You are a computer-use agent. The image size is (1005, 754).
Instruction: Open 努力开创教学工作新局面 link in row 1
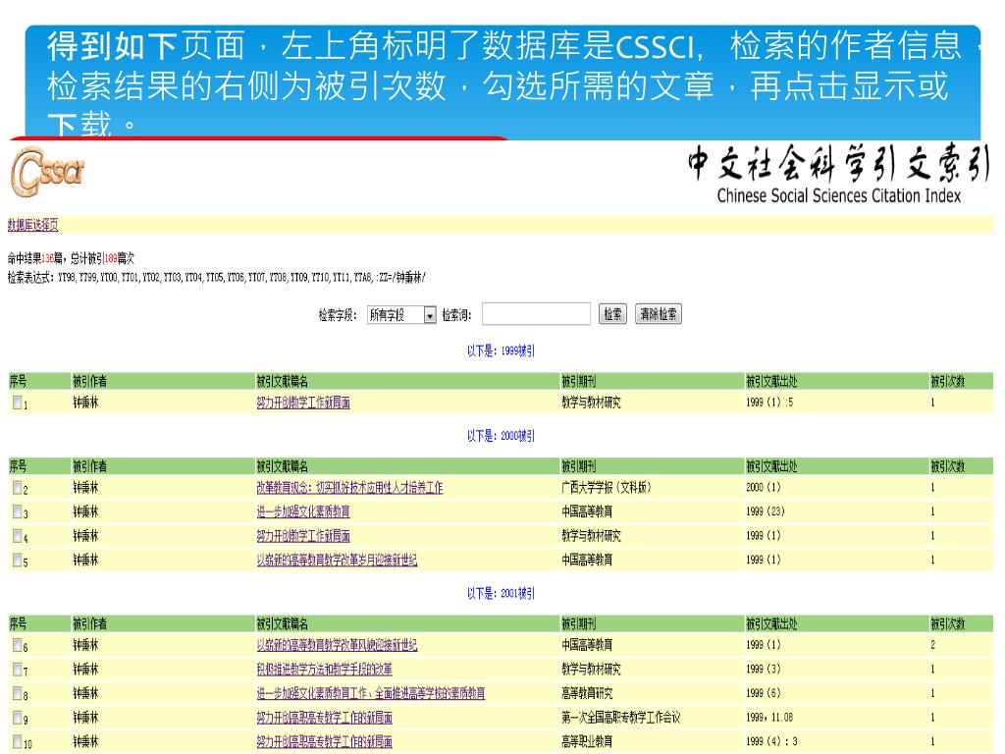pyautogui.click(x=303, y=403)
